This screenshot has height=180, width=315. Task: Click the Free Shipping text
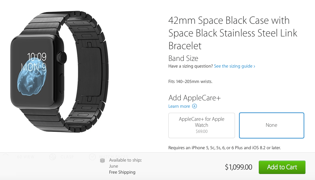point(122,172)
